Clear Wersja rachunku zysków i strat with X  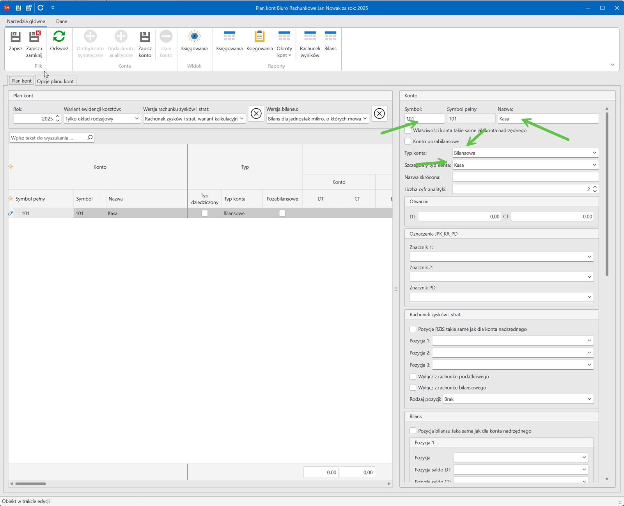tap(256, 113)
